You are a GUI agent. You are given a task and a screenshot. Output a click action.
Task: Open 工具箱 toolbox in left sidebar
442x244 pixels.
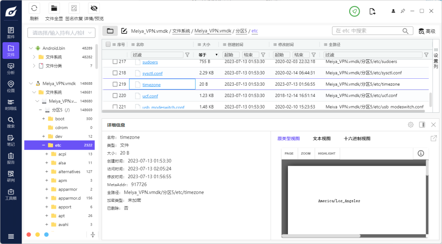click(x=11, y=195)
